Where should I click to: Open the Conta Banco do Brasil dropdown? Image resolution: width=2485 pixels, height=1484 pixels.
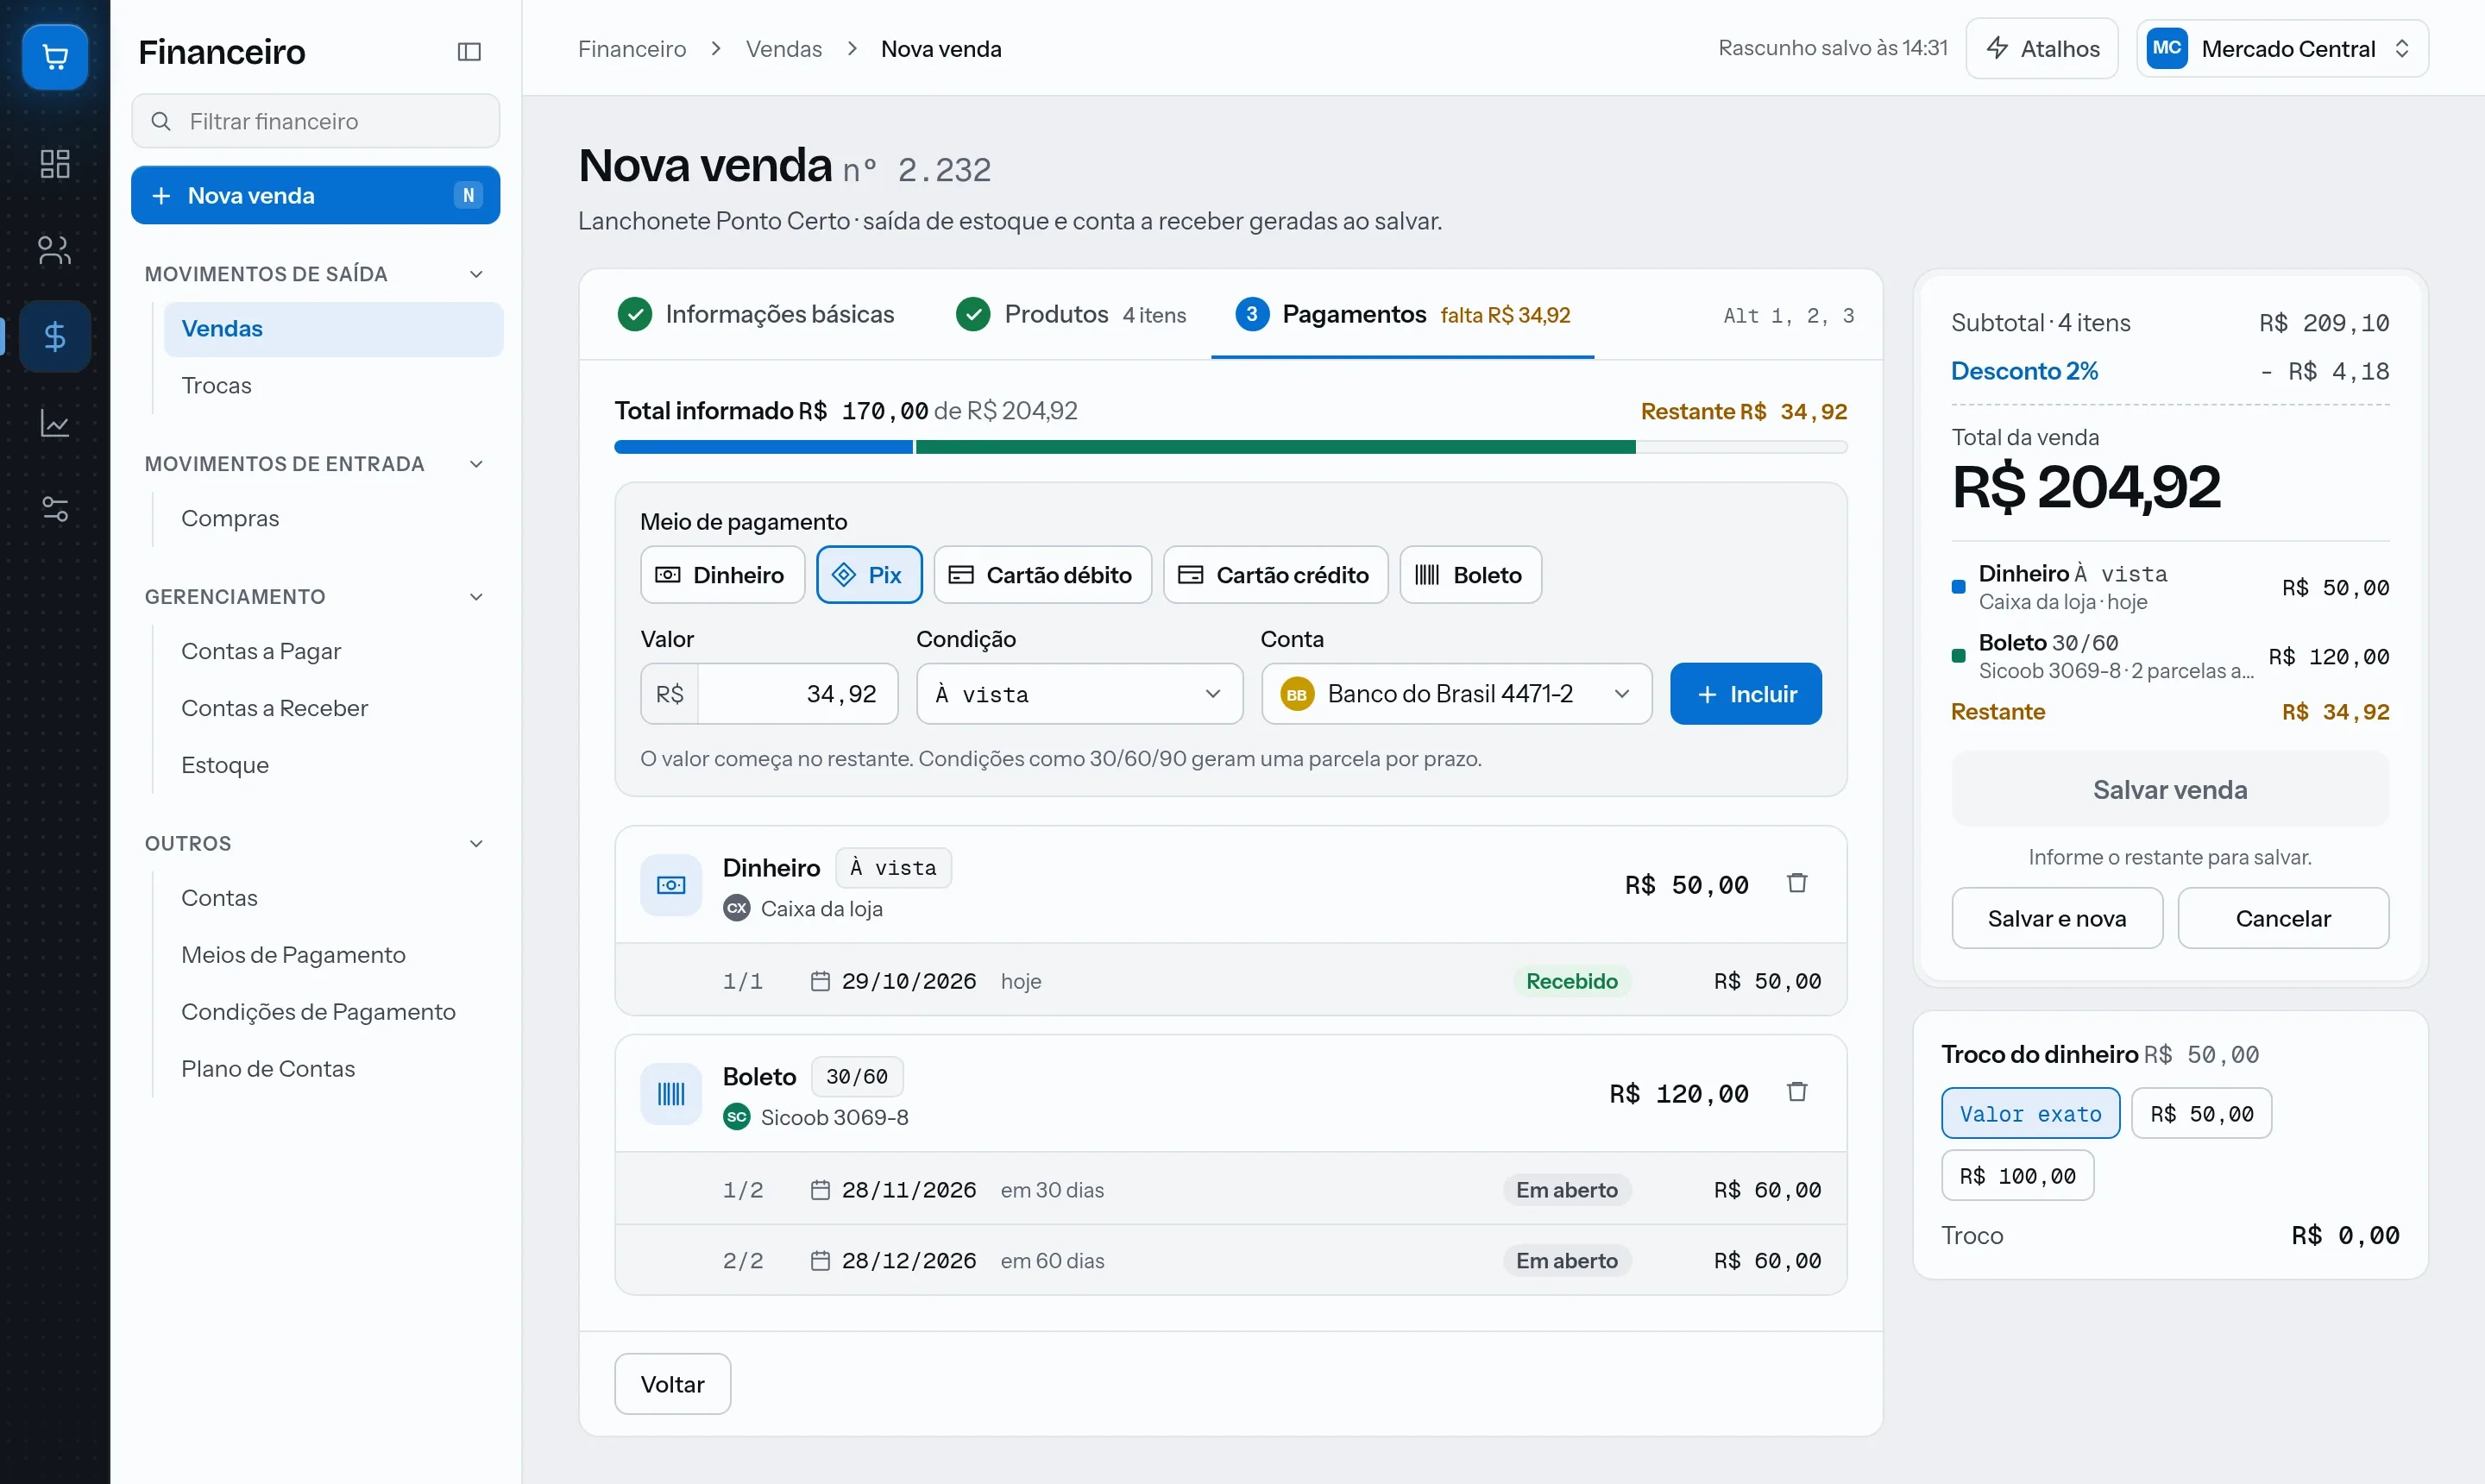(x=1456, y=694)
